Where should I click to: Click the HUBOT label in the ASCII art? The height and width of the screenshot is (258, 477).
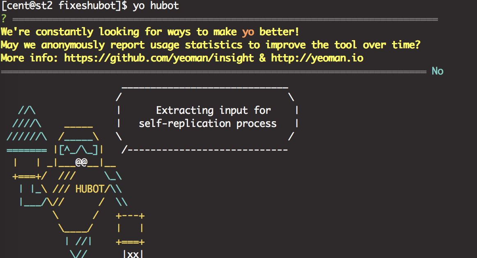click(90, 189)
